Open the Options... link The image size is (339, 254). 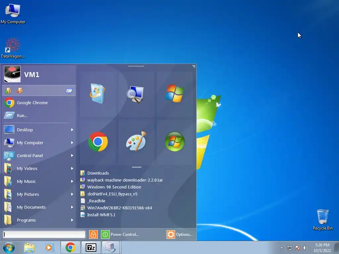click(184, 234)
